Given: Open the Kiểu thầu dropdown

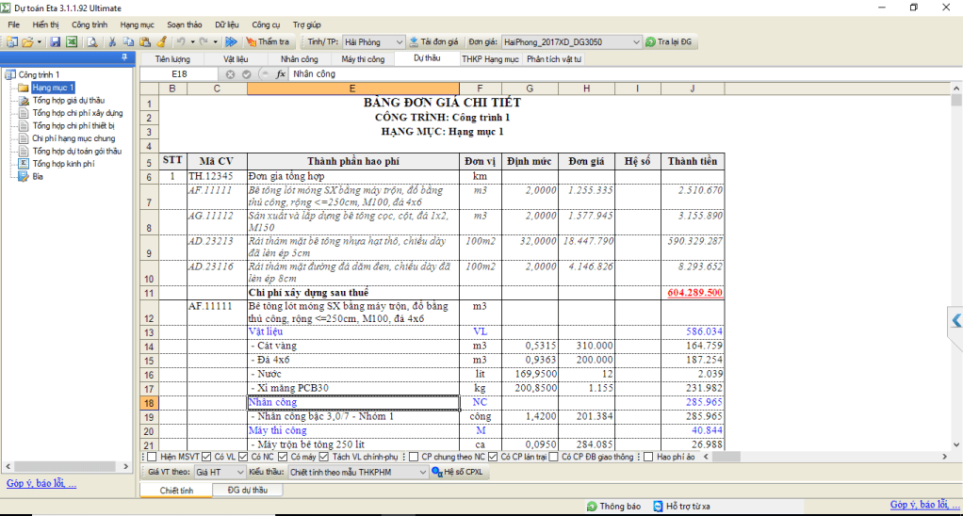Looking at the screenshot, I should click(x=420, y=472).
